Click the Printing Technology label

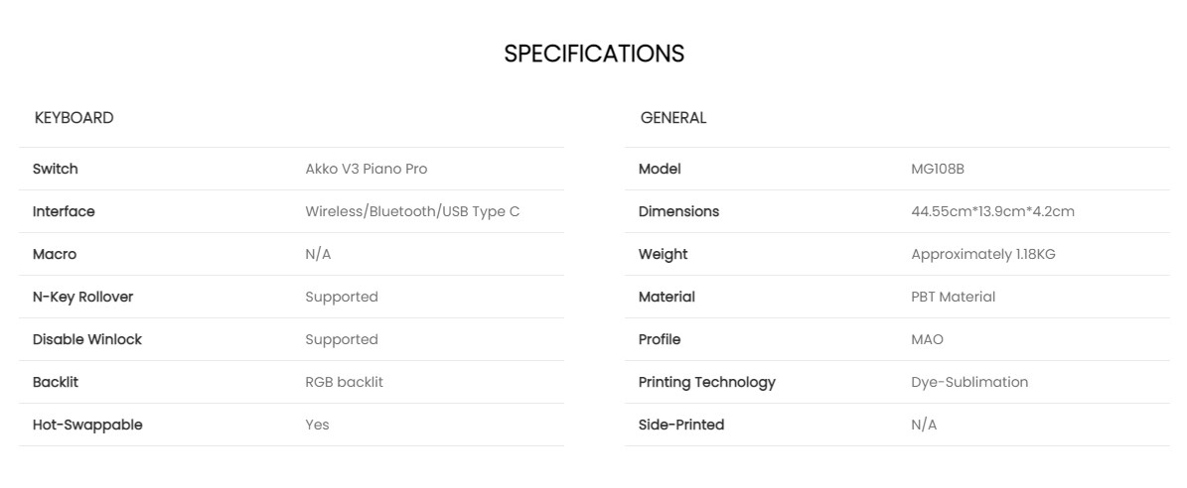706,382
